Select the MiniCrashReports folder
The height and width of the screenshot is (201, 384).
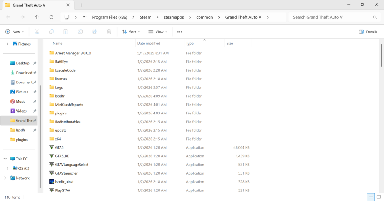[x=69, y=105]
